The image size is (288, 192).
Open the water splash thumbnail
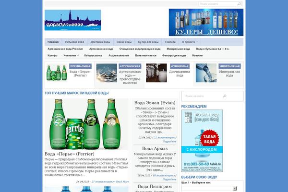tap(107, 73)
